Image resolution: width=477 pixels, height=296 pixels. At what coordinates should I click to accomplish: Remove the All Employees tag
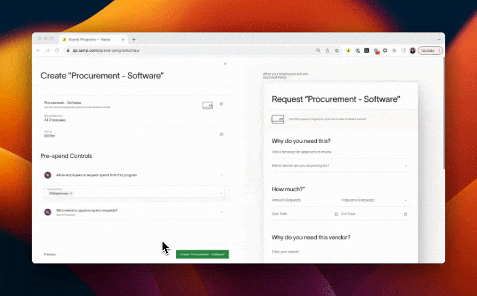coord(71,194)
